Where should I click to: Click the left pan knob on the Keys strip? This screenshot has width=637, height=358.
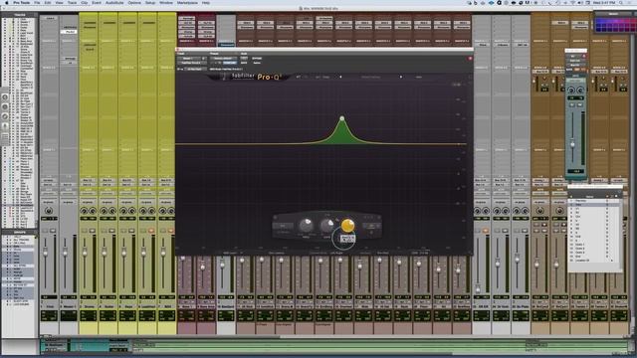tap(123, 211)
